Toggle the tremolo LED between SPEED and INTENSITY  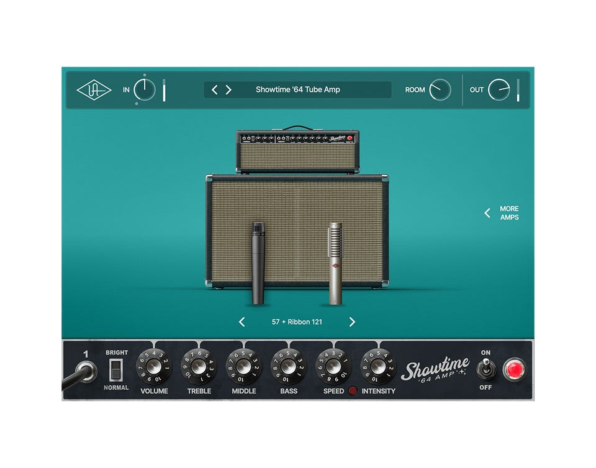click(353, 391)
